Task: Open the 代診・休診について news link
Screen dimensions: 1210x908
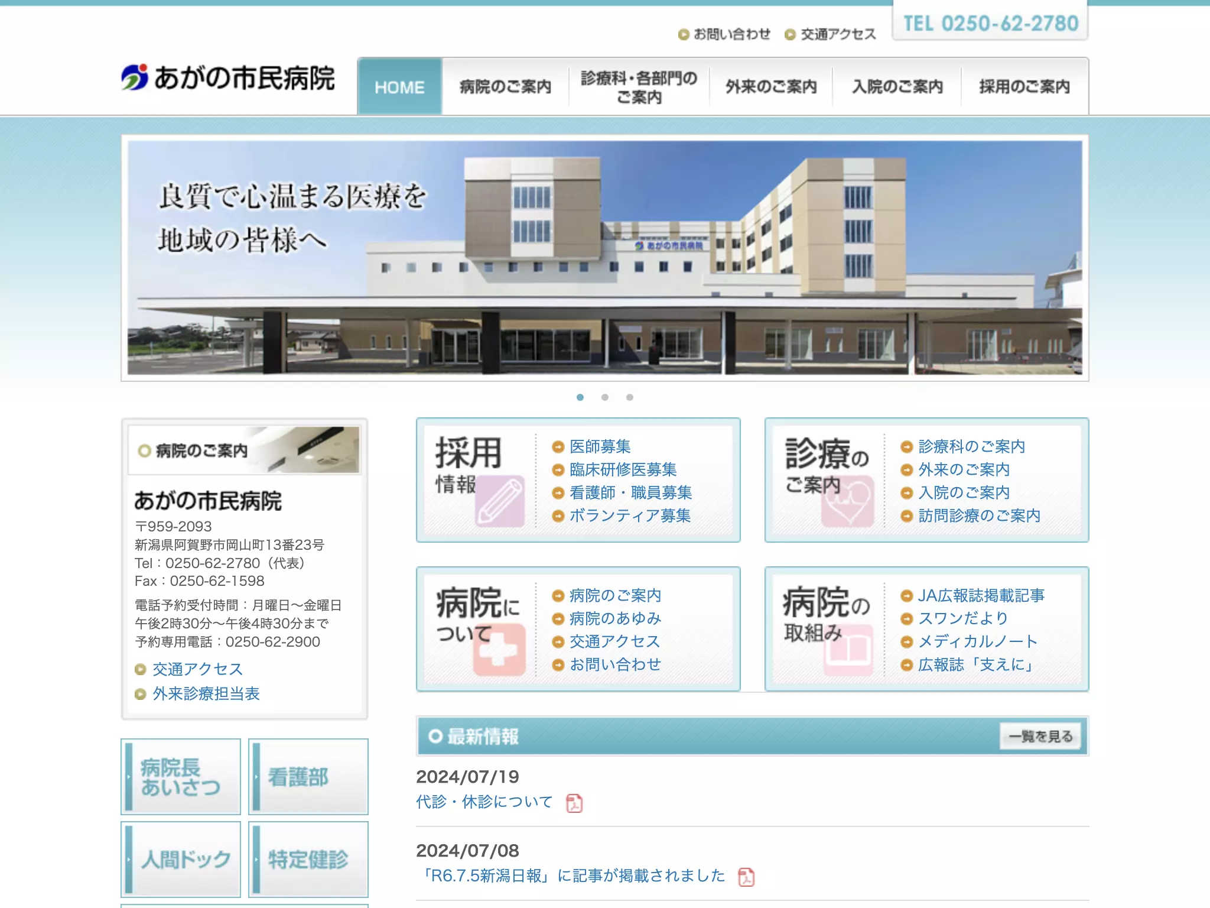Action: pos(484,802)
